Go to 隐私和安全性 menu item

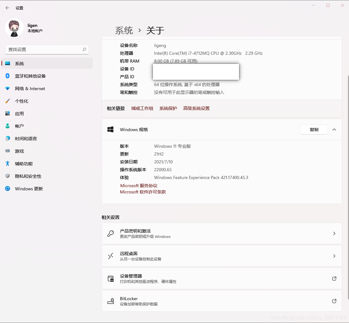tap(47, 176)
